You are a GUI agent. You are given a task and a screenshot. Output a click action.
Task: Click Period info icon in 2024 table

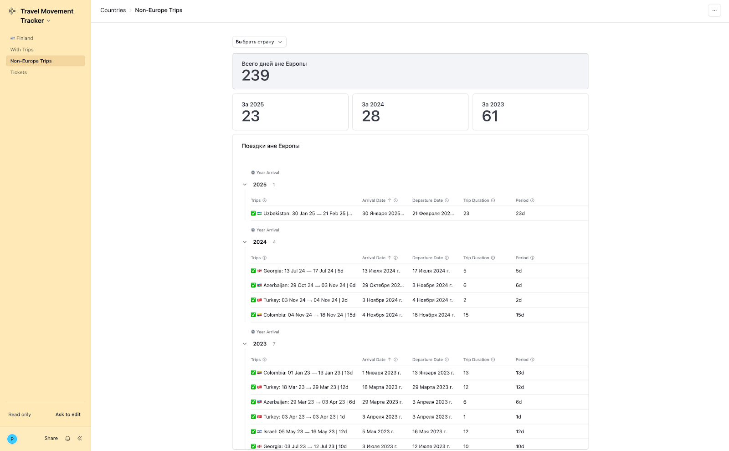point(532,258)
